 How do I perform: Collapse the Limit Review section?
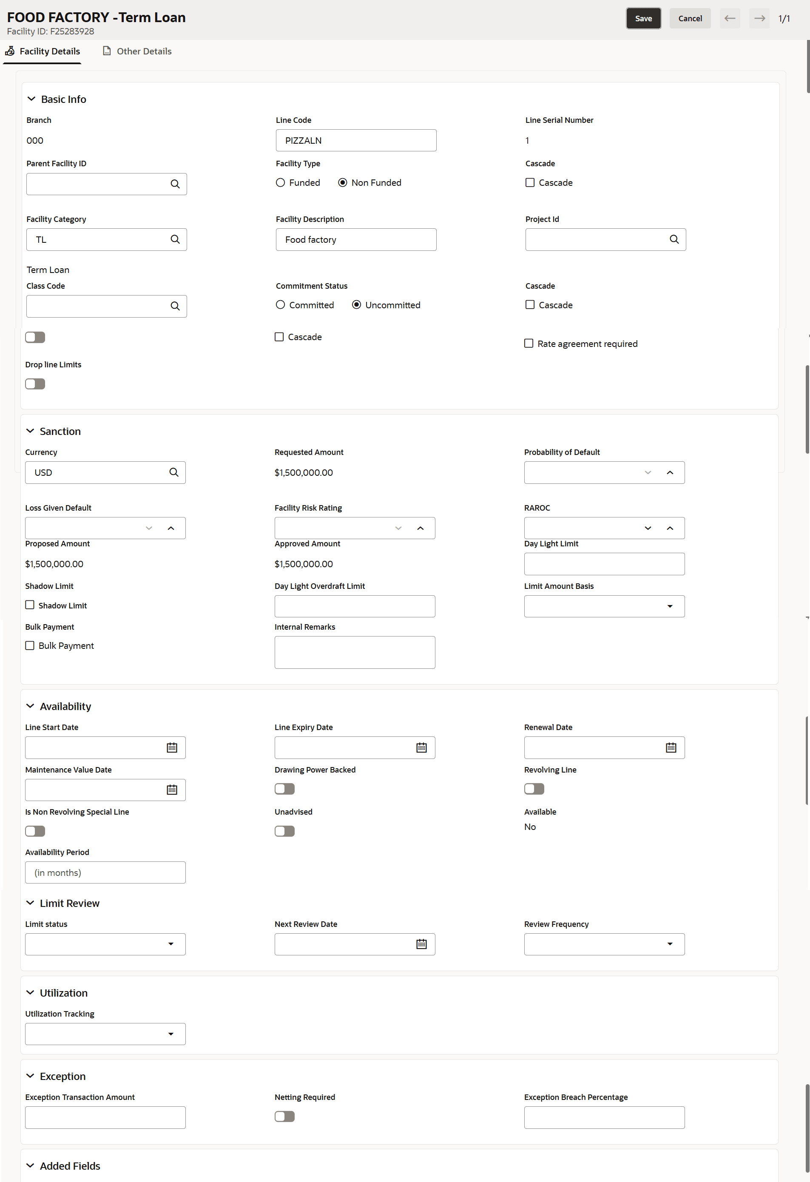click(31, 903)
